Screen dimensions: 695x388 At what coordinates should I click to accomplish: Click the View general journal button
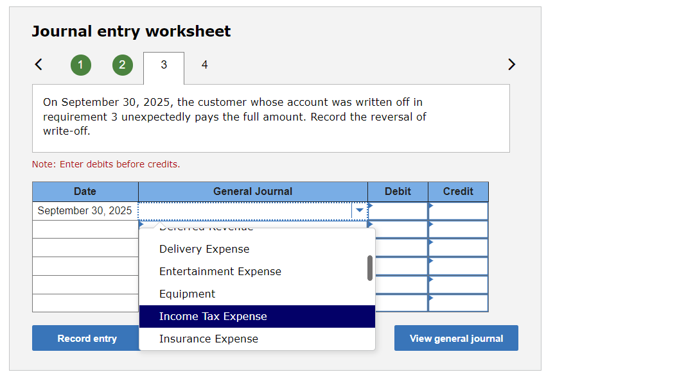coord(456,338)
